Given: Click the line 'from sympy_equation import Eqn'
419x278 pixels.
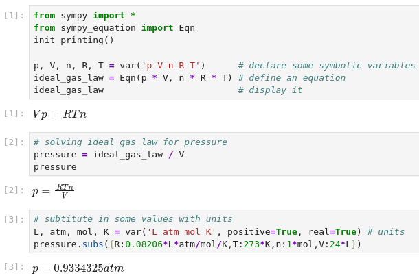Looking at the screenshot, I should (x=115, y=28).
